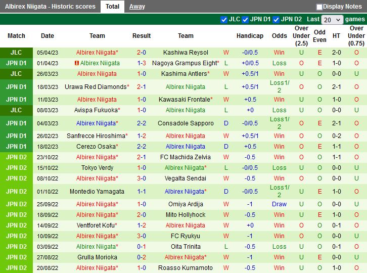Uncheck the JPN D2 league filter
Viewport: 367px width, 273px height.
(276, 19)
